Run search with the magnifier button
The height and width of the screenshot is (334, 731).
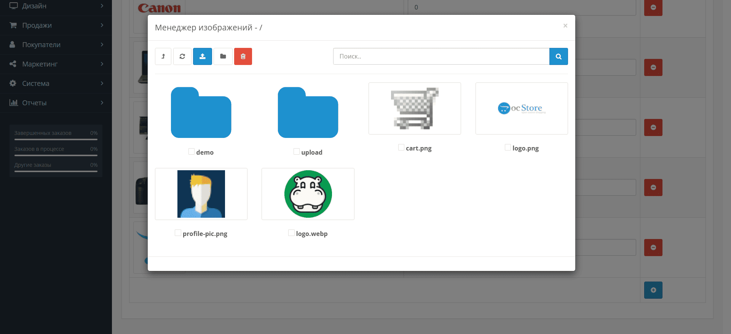click(x=559, y=56)
